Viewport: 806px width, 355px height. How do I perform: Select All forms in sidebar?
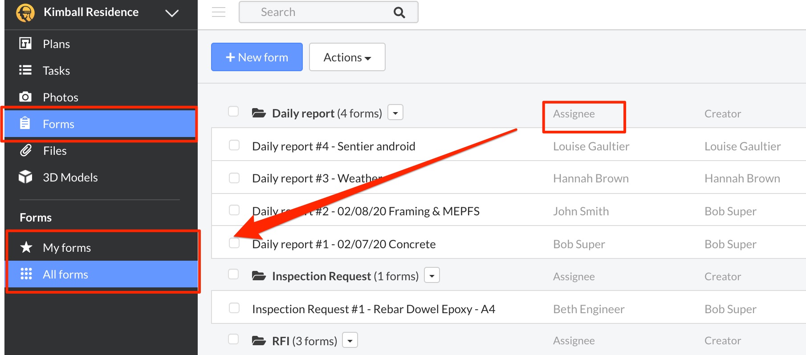click(x=65, y=274)
